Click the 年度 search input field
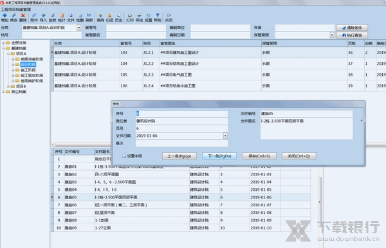Screen dimensions: 386x248 point(305,28)
